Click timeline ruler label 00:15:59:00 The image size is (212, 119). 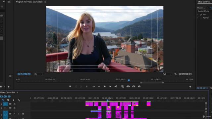[x=148, y=98]
